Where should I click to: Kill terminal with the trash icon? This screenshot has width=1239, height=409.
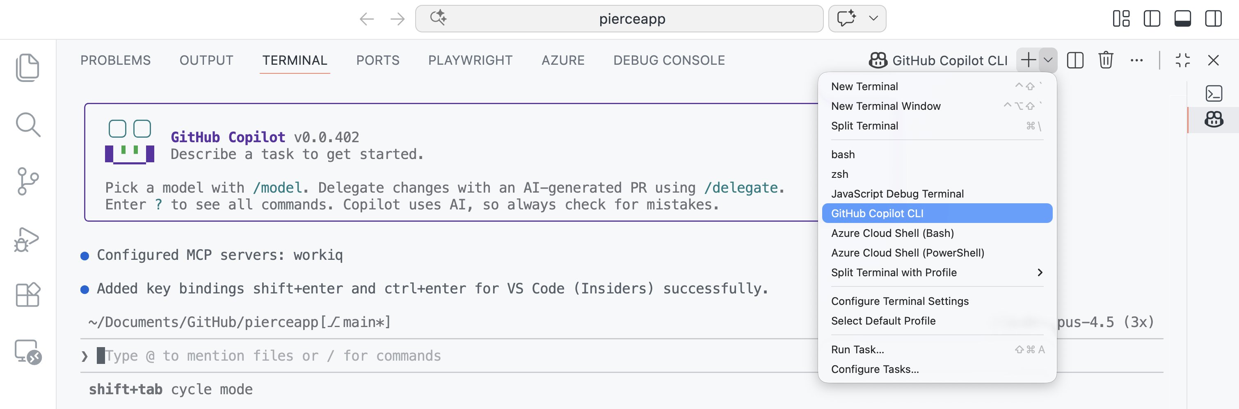click(1105, 60)
